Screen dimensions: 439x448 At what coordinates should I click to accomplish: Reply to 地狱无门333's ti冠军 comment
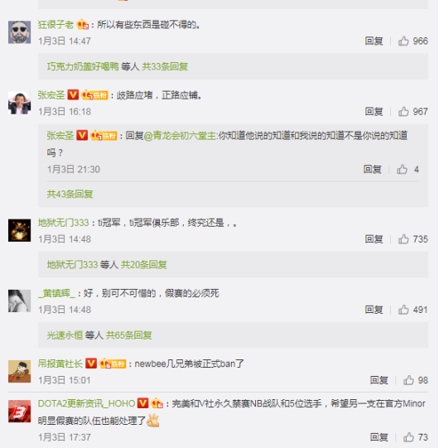374,239
